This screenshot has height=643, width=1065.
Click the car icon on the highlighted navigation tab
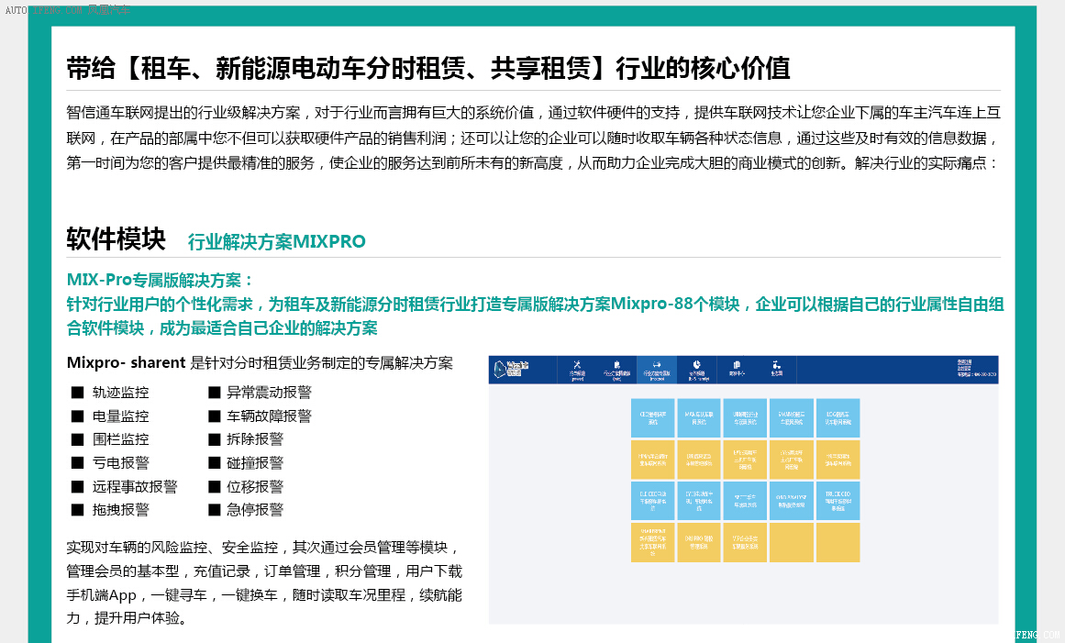coord(656,365)
